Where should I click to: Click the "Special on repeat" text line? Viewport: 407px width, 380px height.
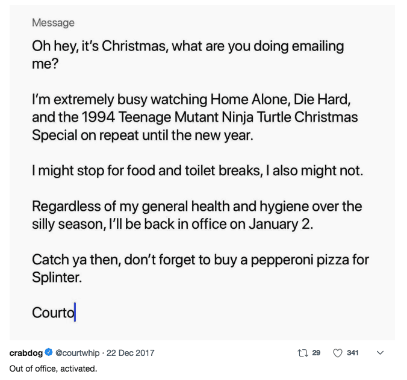coord(142,135)
